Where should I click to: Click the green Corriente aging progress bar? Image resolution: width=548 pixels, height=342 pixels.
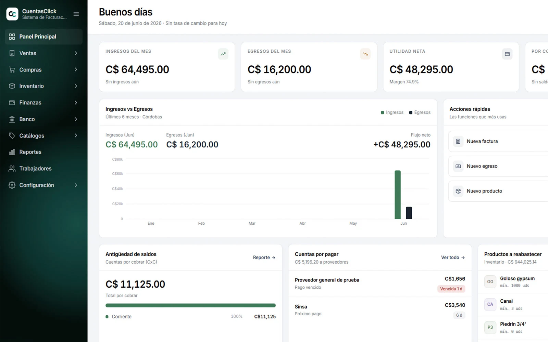point(190,305)
